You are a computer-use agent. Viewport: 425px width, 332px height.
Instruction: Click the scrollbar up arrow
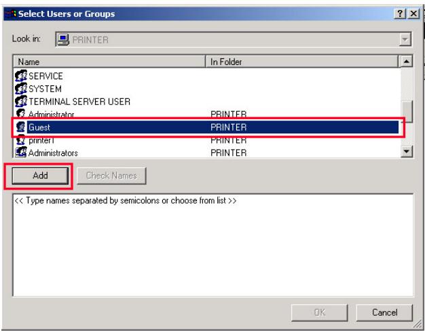click(406, 62)
